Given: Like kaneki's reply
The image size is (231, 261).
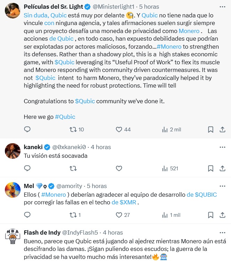Looking at the screenshot, I should point(119,168).
